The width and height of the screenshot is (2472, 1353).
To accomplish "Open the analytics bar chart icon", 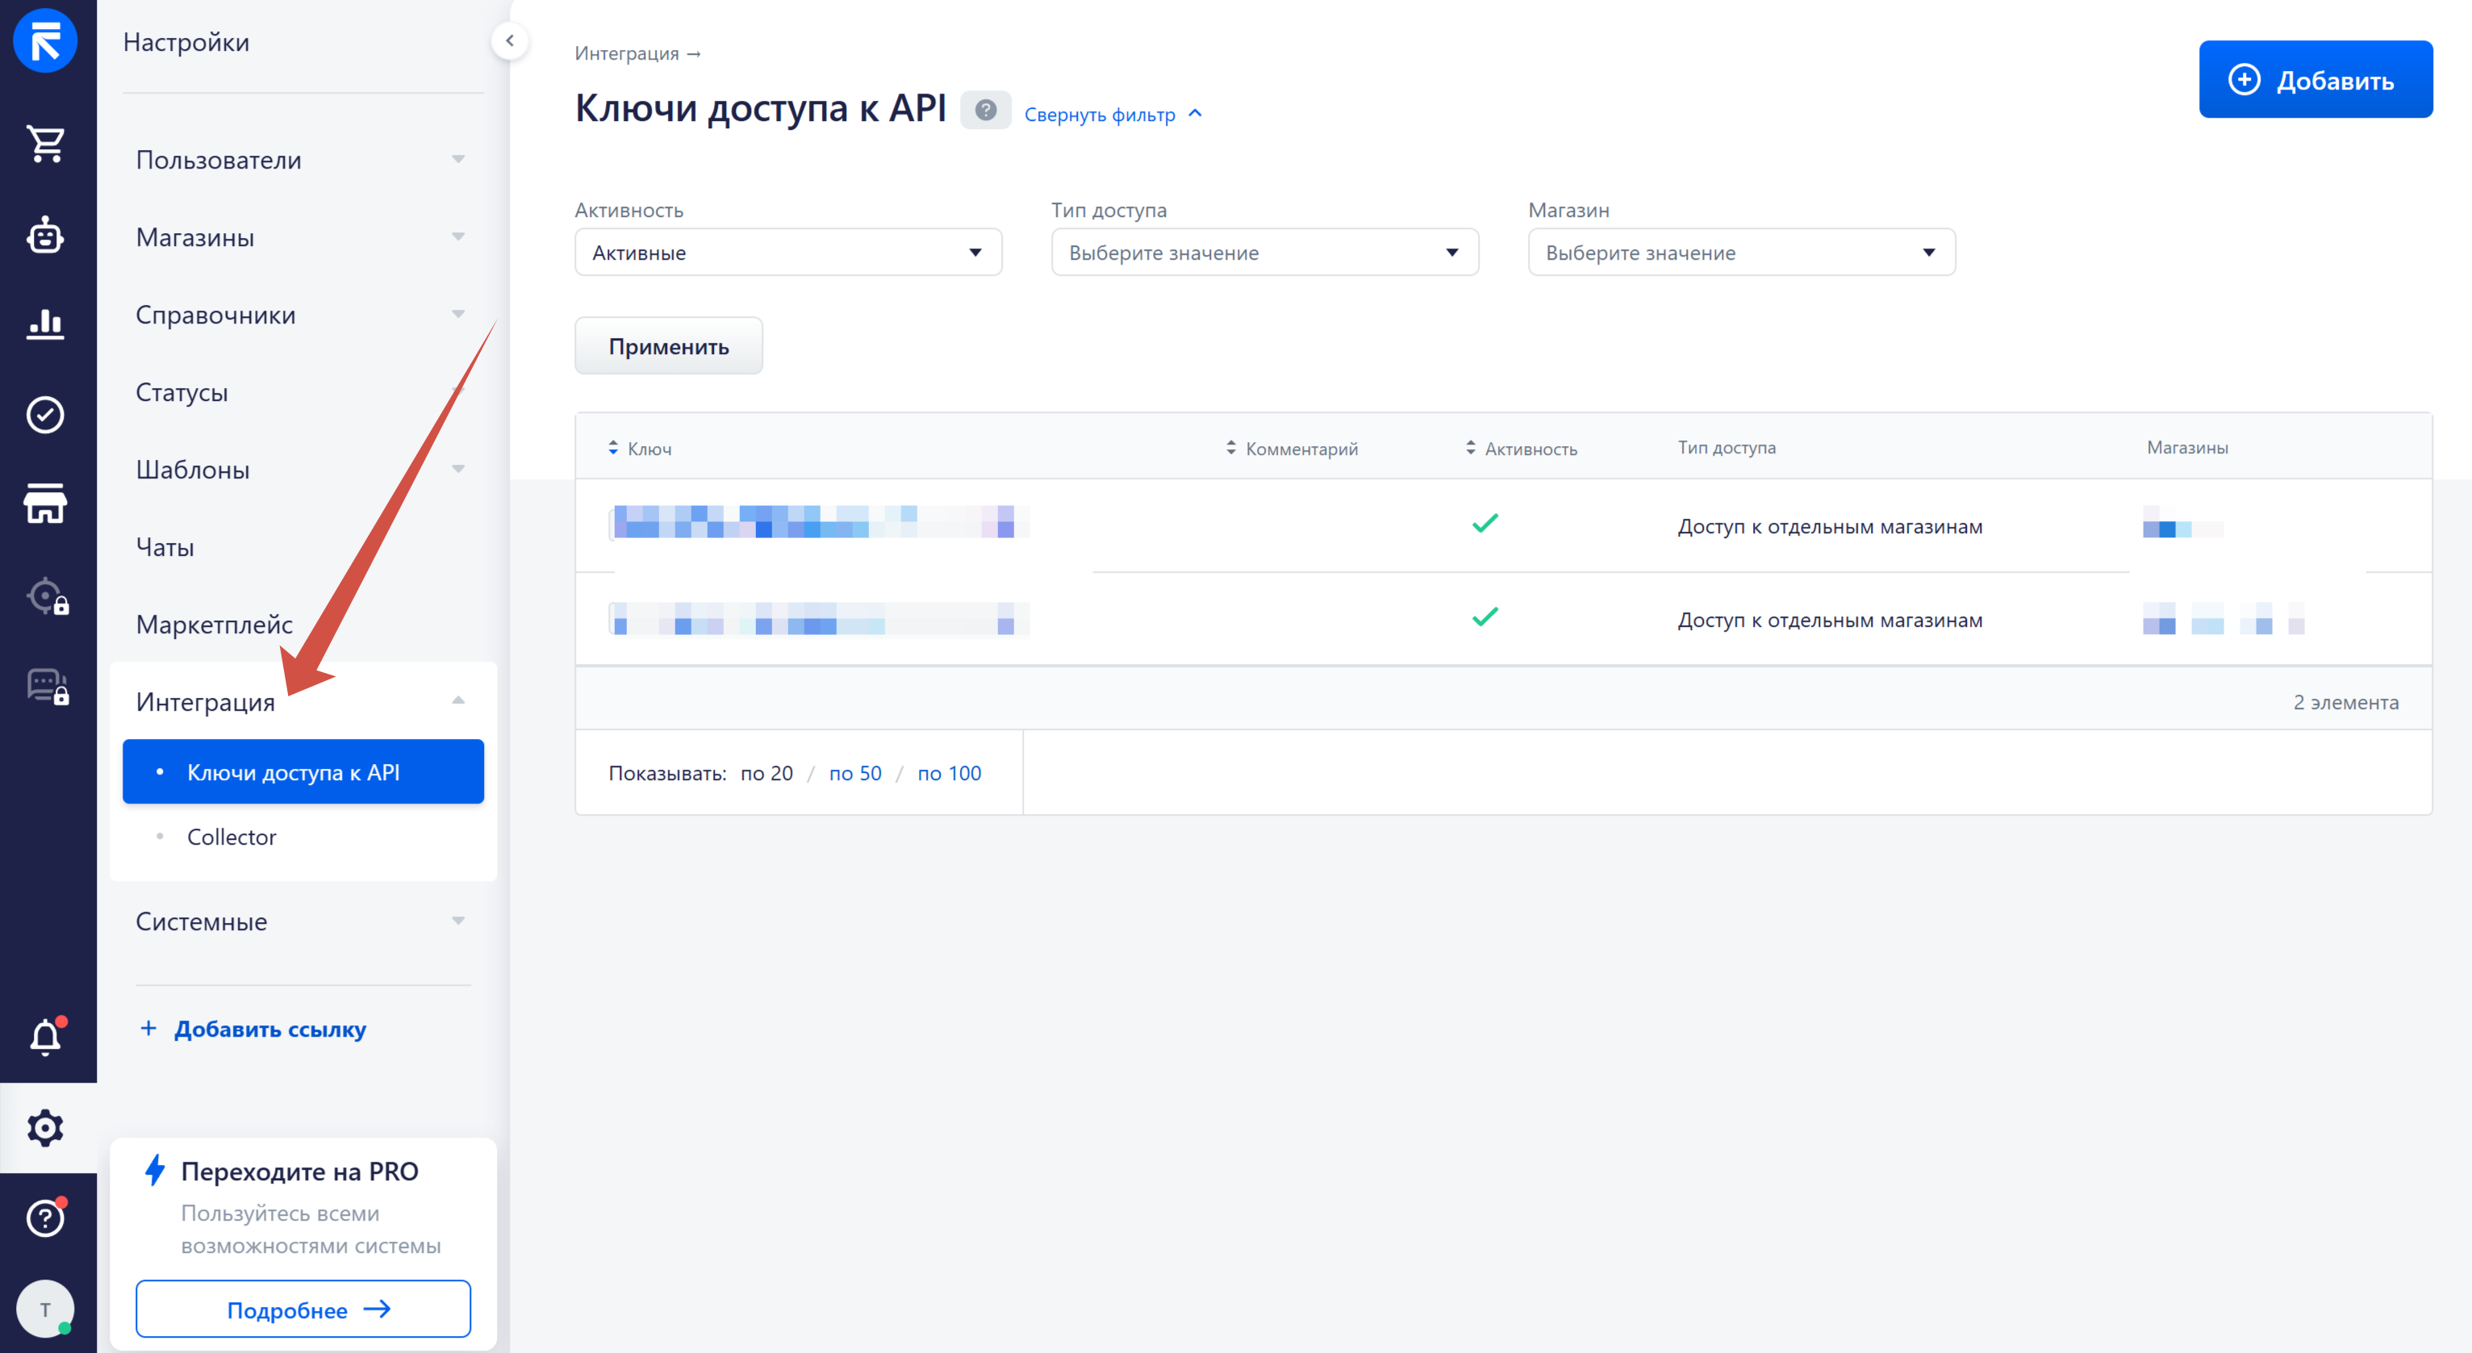I will click(45, 324).
